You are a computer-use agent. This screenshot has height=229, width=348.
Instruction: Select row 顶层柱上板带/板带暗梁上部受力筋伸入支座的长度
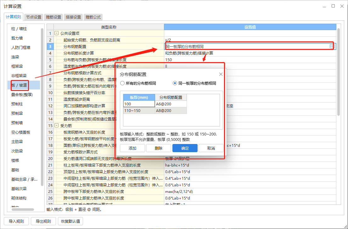coord(109,172)
